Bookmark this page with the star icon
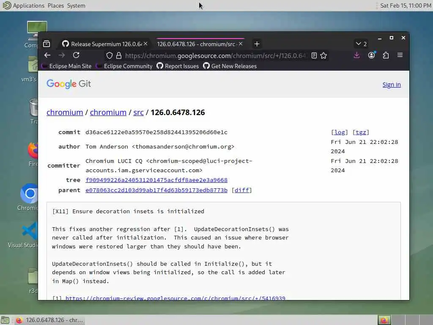433x325 pixels. tap(323, 55)
